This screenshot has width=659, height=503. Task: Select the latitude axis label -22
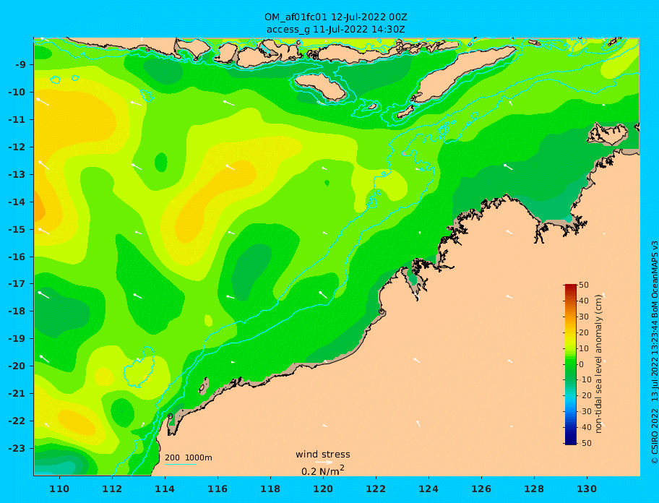(17, 421)
